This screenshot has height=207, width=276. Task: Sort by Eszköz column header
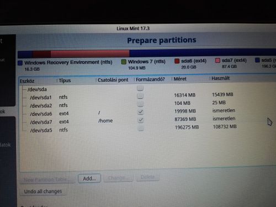pyautogui.click(x=38, y=81)
